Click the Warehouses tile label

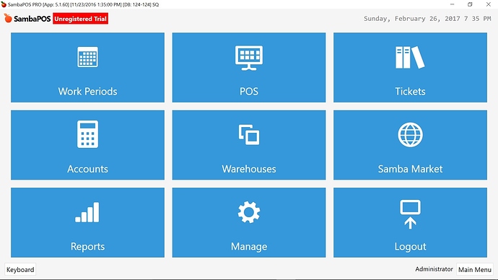point(249,169)
